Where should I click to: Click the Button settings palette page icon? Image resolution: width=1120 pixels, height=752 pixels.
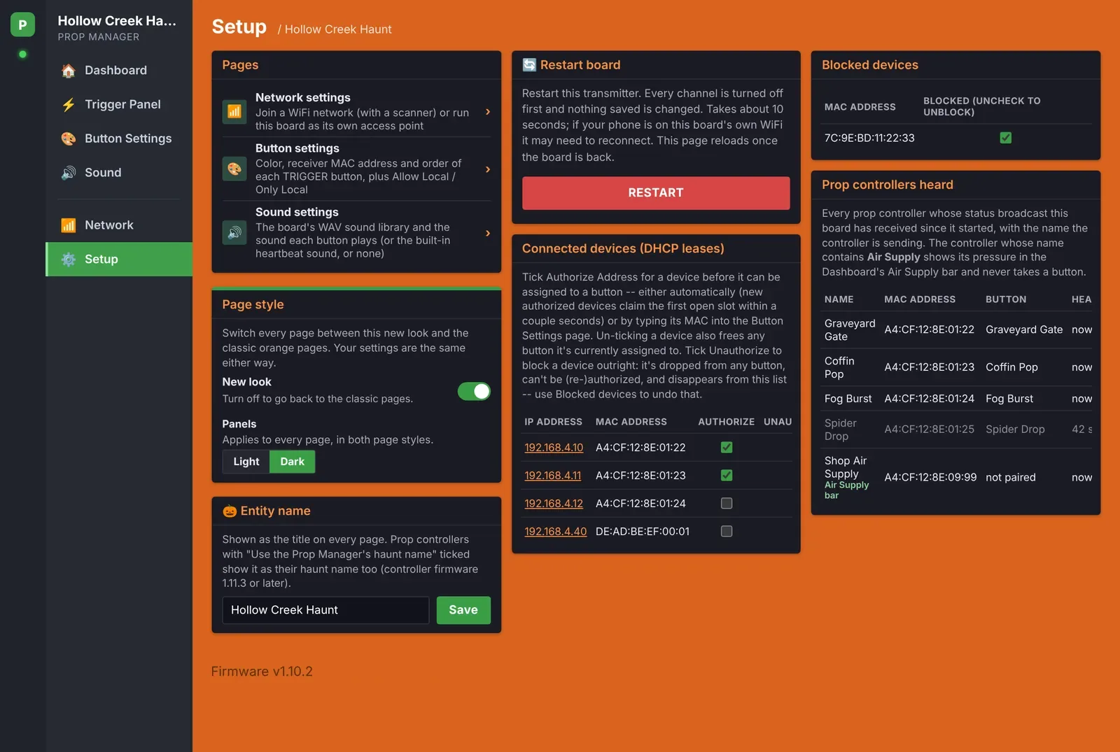pyautogui.click(x=234, y=169)
